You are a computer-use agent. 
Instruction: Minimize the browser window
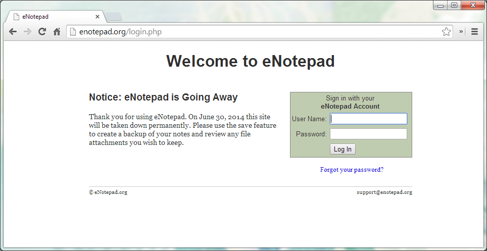click(x=440, y=5)
